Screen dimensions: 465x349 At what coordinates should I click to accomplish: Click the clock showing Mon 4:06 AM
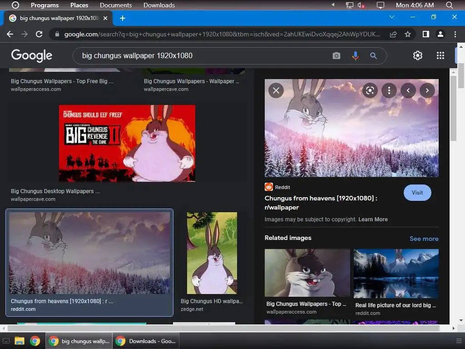[415, 5]
